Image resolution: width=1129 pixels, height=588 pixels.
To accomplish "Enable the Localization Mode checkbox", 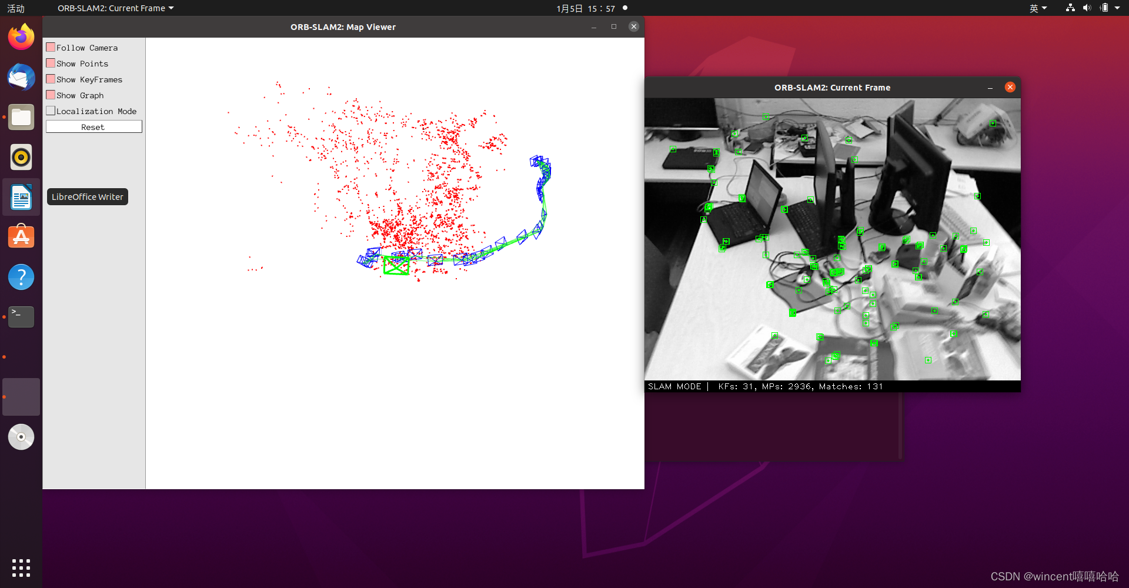I will (x=51, y=111).
